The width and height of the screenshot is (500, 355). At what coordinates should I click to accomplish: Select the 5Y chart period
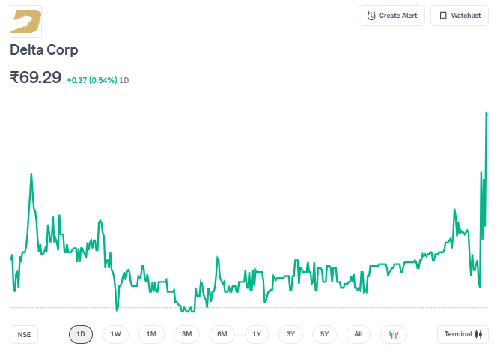click(x=324, y=334)
